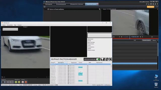Click the red Milestone playback timeline bar
Screen dimensions: 161x90
(136, 38)
